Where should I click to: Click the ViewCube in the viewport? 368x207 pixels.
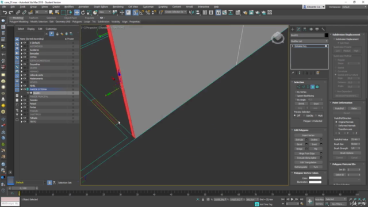click(x=278, y=37)
